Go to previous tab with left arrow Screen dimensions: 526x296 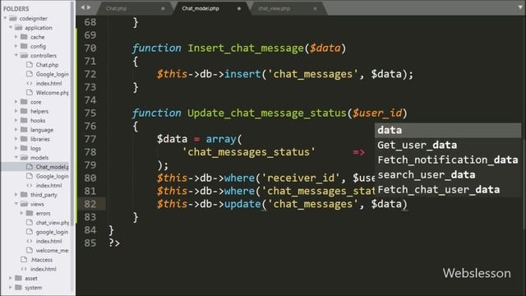pyautogui.click(x=82, y=7)
